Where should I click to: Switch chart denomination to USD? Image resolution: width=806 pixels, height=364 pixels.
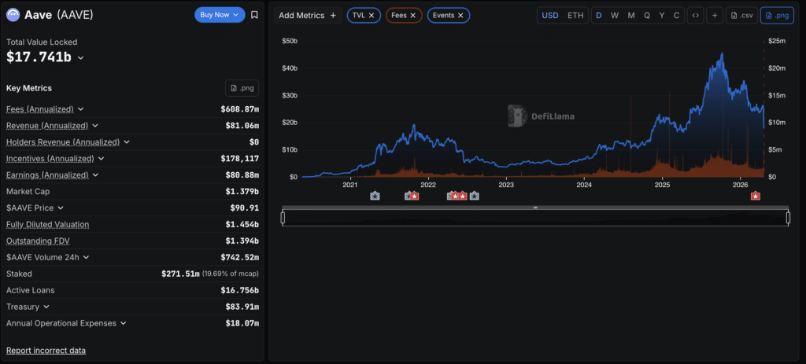(x=550, y=16)
